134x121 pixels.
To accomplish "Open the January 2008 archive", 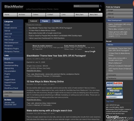I will [x=9, y=103].
